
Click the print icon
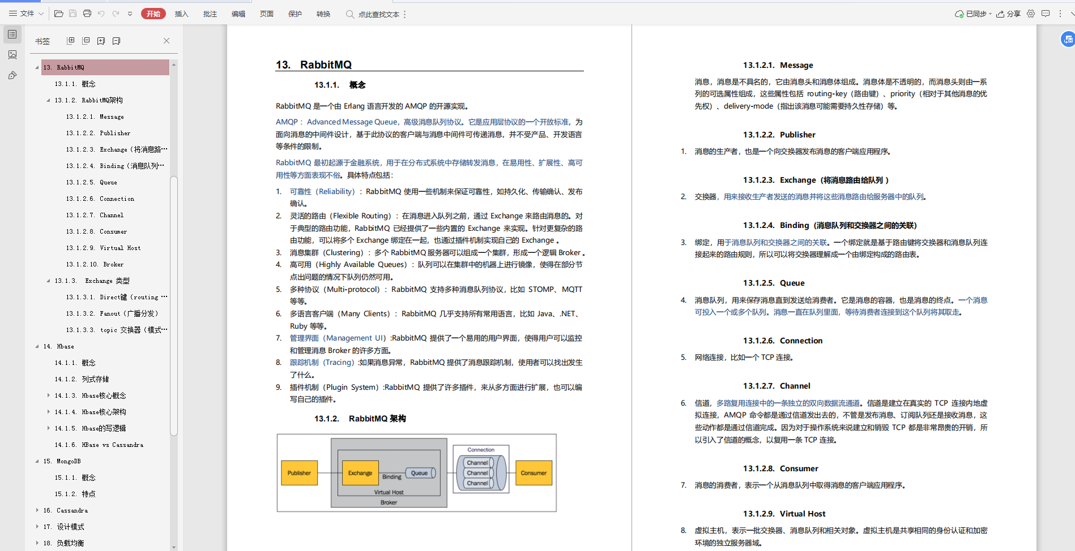pos(87,13)
